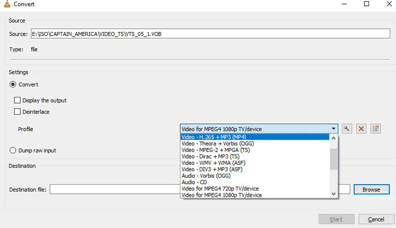Choose Video for MPEG4 1080p TV/device list option
The width and height of the screenshot is (396, 228).
coord(255,195)
